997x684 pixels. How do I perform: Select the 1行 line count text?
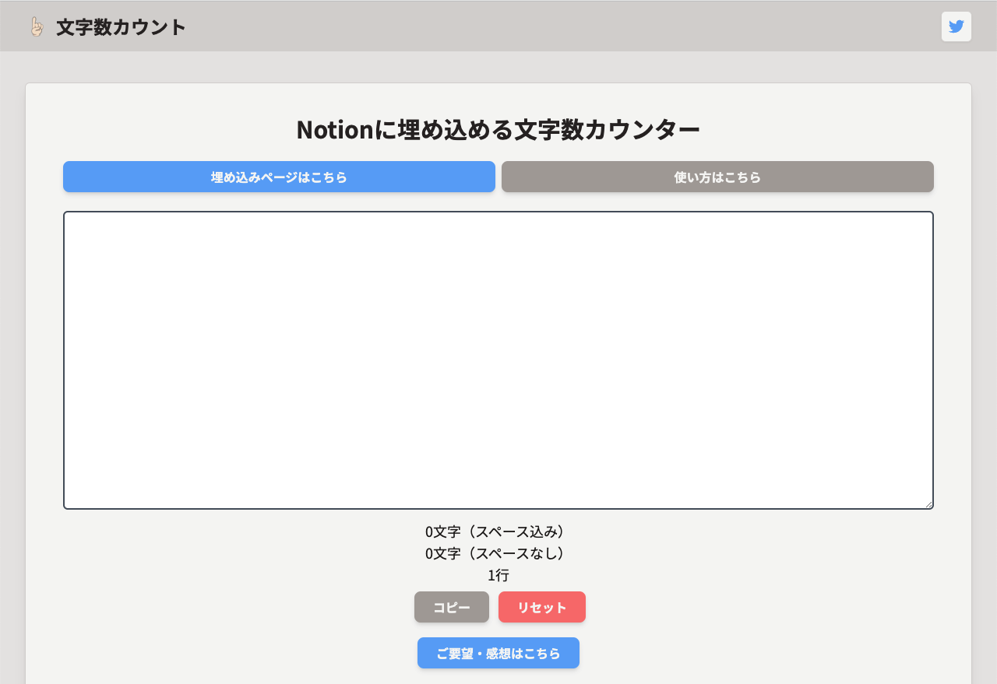click(498, 576)
